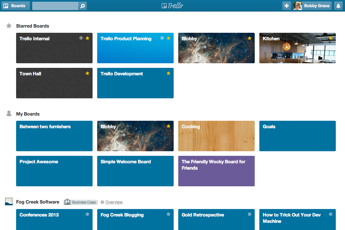Open the Conferences 2013 board

coord(54,220)
